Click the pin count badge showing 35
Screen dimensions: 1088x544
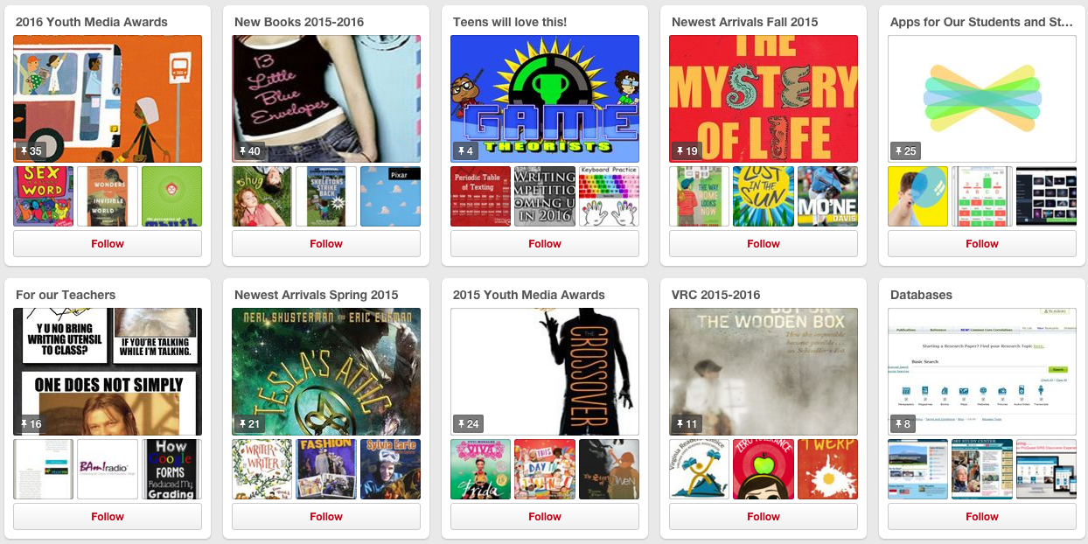(x=31, y=151)
